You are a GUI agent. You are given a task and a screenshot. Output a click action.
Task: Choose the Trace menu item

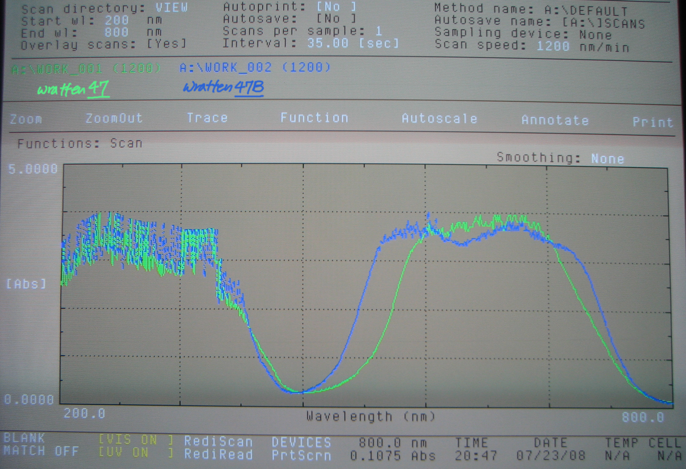coord(207,118)
